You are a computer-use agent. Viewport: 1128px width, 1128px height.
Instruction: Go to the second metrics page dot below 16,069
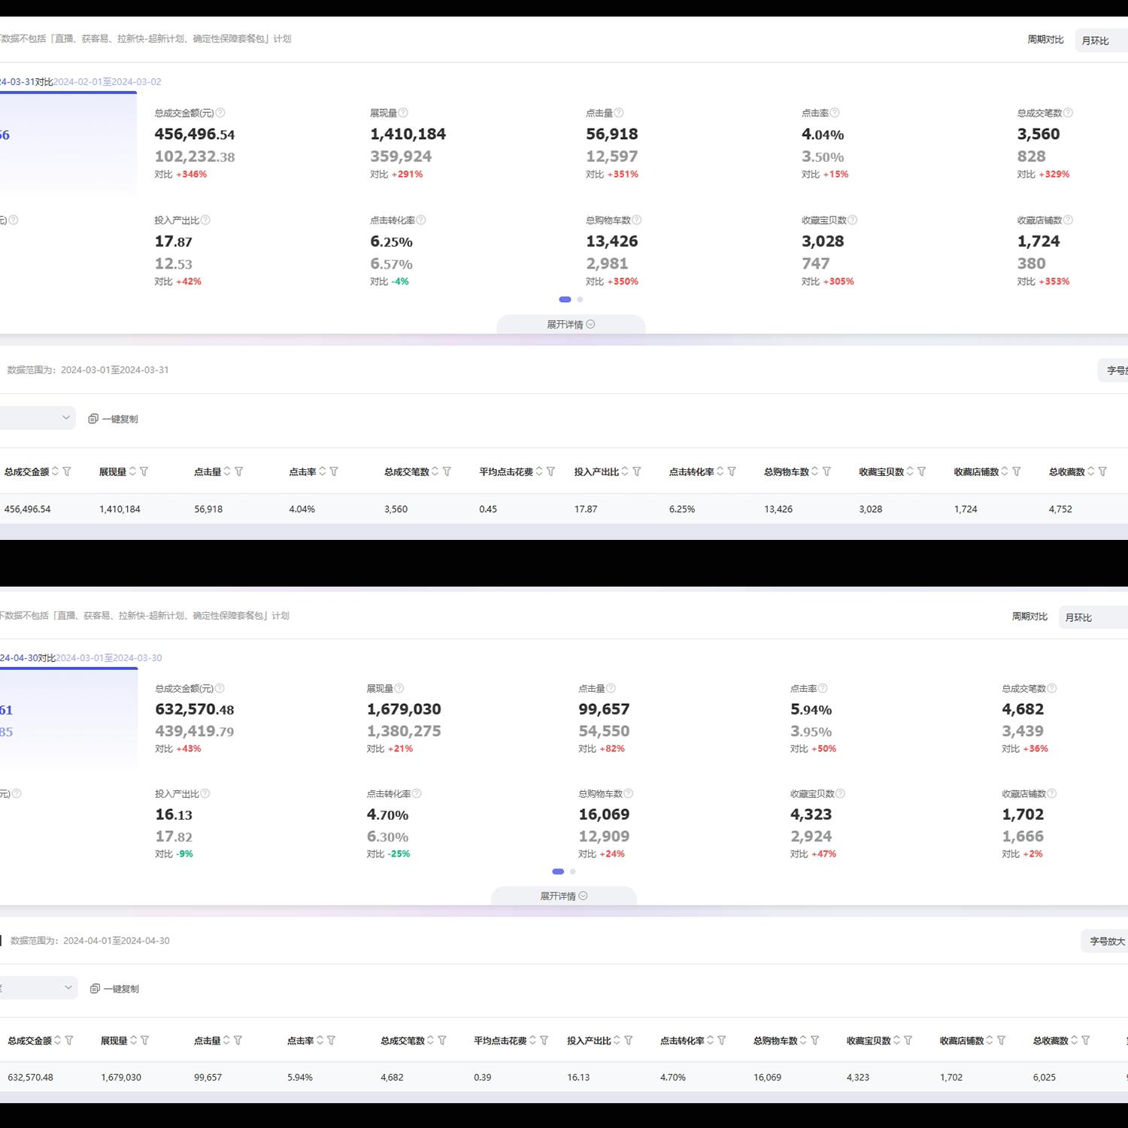coord(573,872)
